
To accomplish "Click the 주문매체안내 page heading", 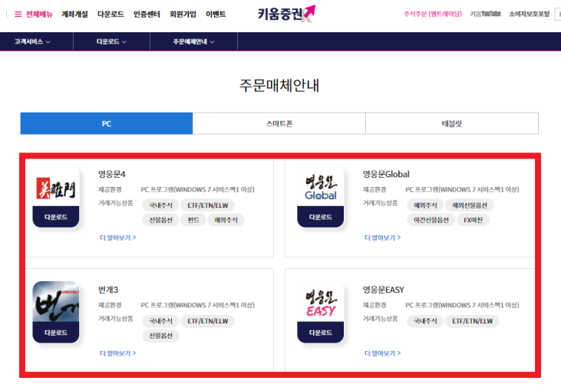I will (x=279, y=85).
